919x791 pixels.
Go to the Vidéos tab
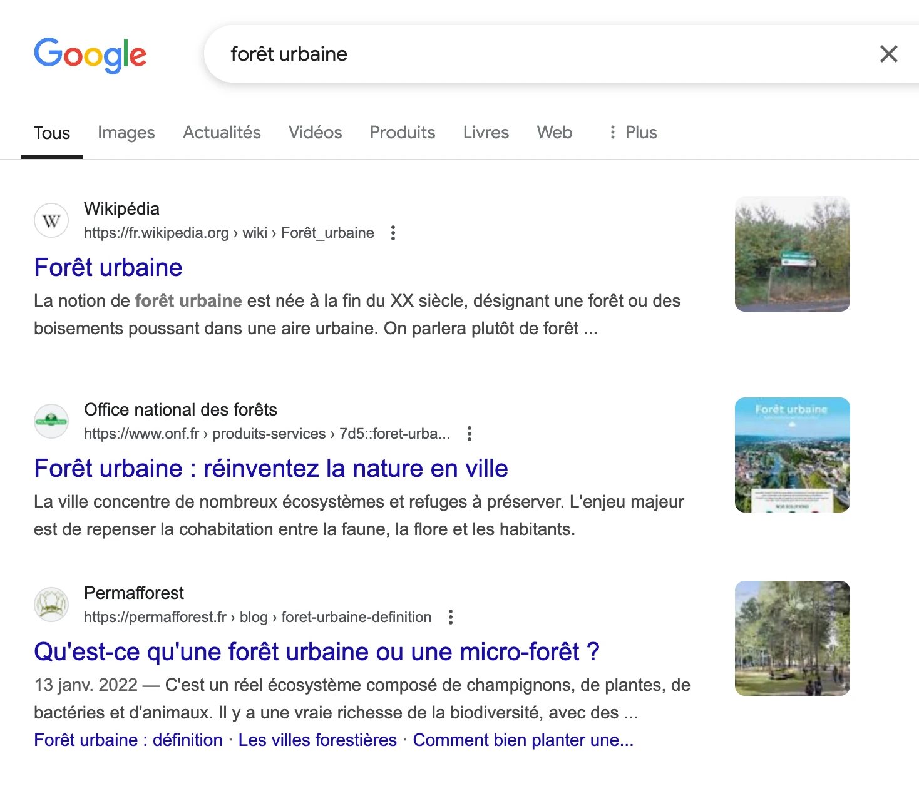pyautogui.click(x=316, y=133)
